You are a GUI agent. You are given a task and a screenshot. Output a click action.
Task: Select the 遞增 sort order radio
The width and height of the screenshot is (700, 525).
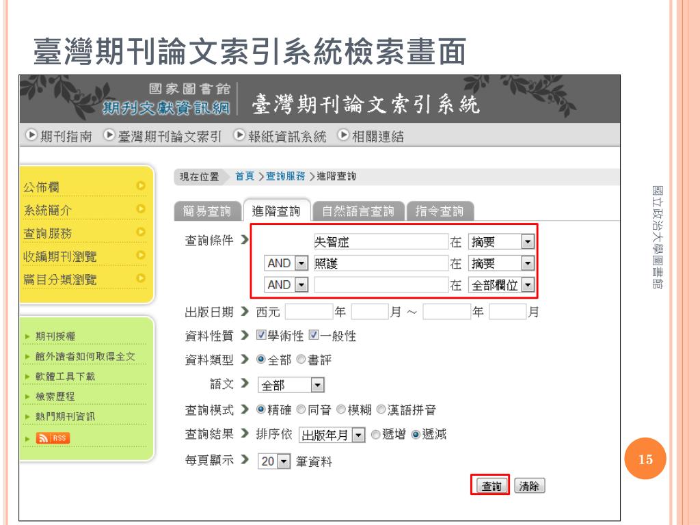[375, 434]
